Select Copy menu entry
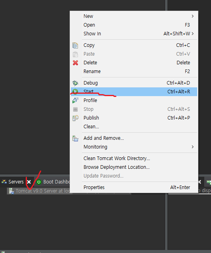Screen dimensions: 211x253 [134, 45]
